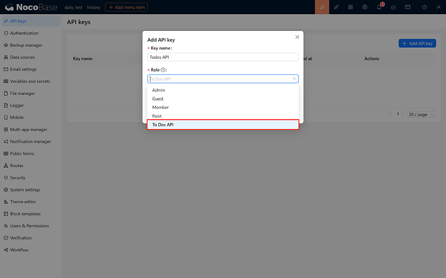The image size is (446, 278).
Task: Open the 20 / page size dropdown
Action: coord(421,114)
